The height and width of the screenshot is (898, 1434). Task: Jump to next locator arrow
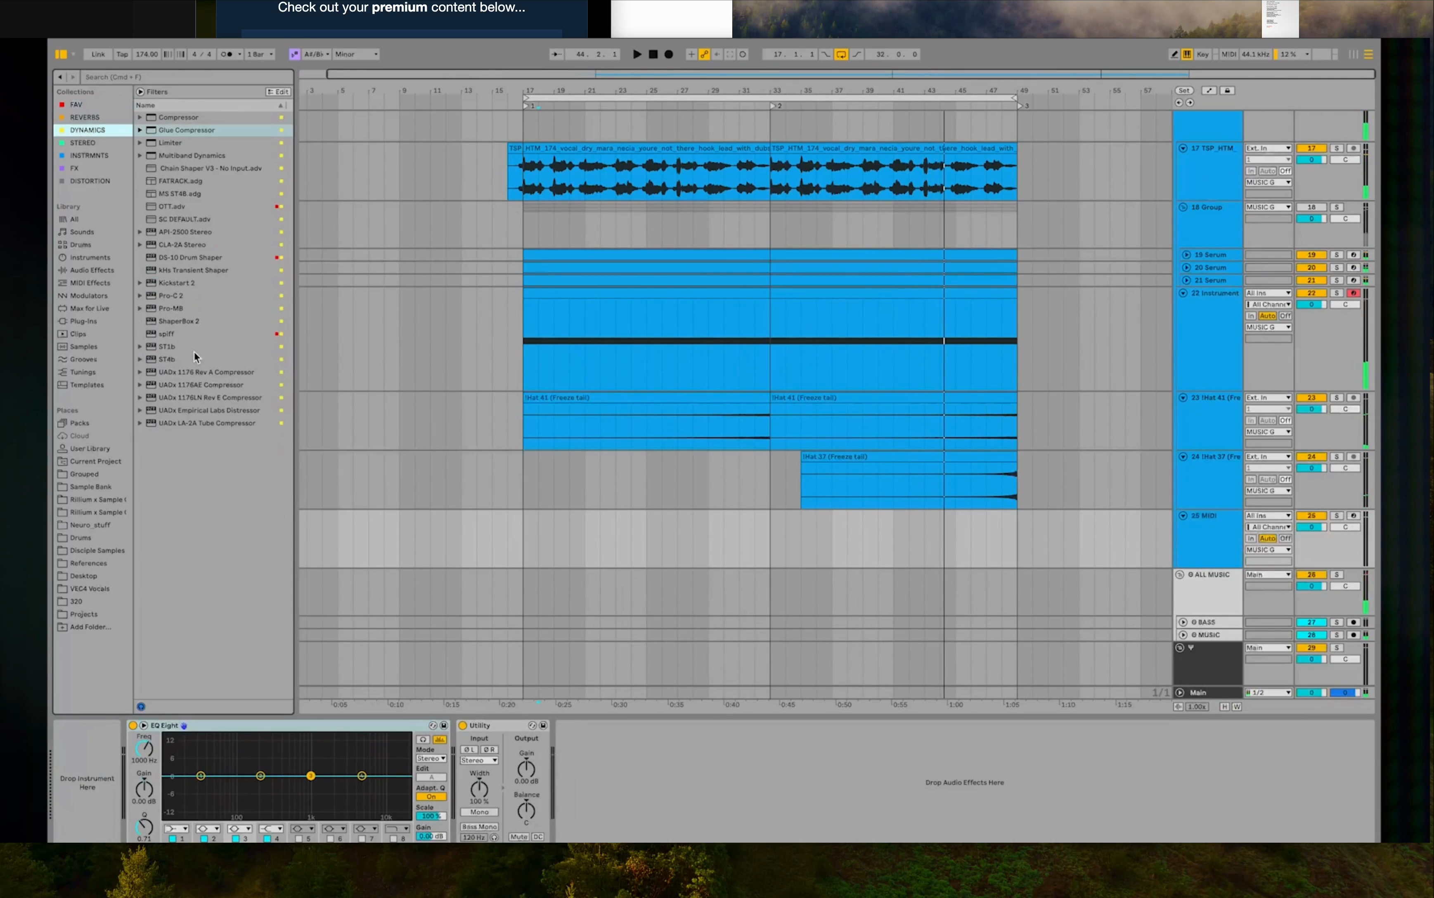(1190, 103)
